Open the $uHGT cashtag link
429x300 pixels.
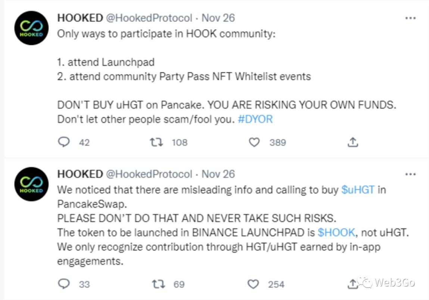click(x=358, y=189)
